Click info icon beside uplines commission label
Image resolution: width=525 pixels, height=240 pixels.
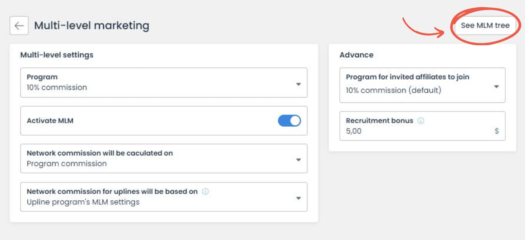click(206, 192)
